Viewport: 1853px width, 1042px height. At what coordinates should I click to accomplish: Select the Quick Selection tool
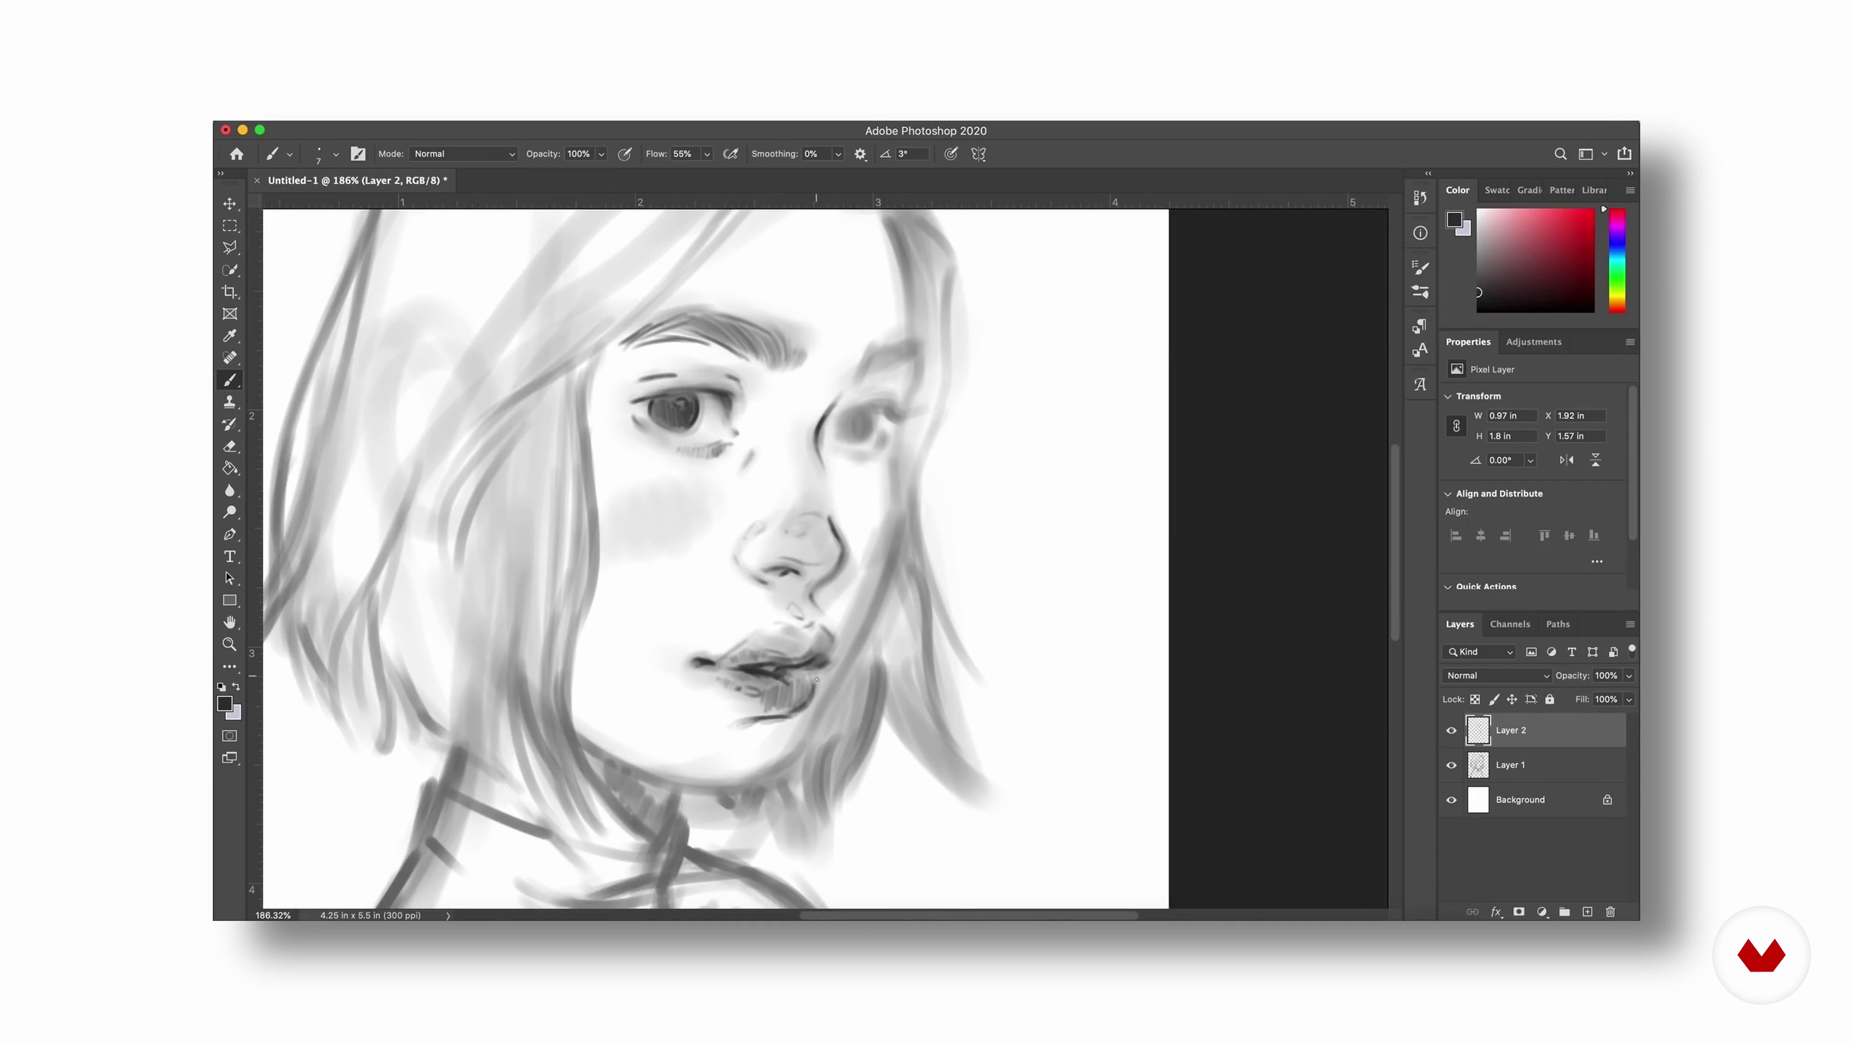coord(230,270)
